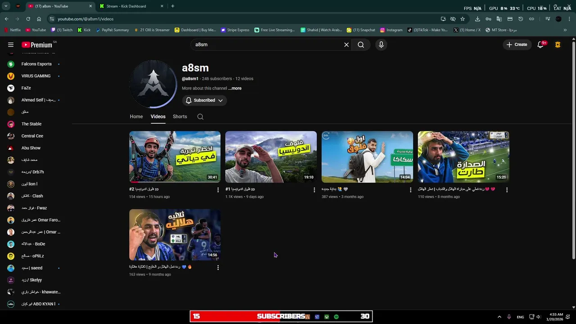Play the 30:41 paragliding video thumbnail
This screenshot has width=576, height=324.
coord(175,157)
